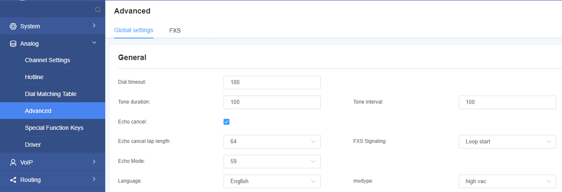Click the System gear icon
562x192 pixels.
click(13, 26)
